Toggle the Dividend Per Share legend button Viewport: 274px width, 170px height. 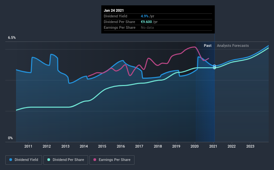click(66, 160)
